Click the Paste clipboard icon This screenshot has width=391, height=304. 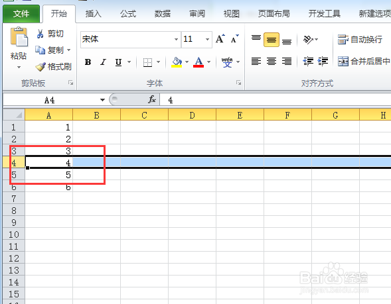pyautogui.click(x=19, y=37)
